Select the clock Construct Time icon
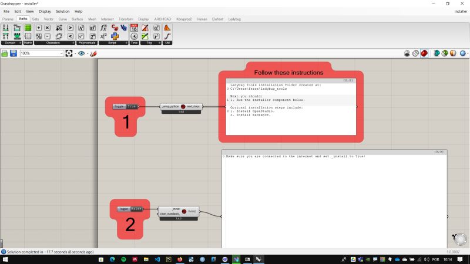The height and width of the screenshot is (264, 470). tap(134, 36)
